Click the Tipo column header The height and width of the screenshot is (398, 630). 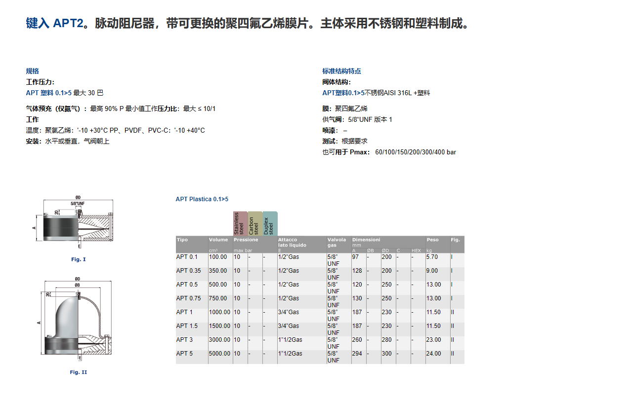tap(182, 240)
